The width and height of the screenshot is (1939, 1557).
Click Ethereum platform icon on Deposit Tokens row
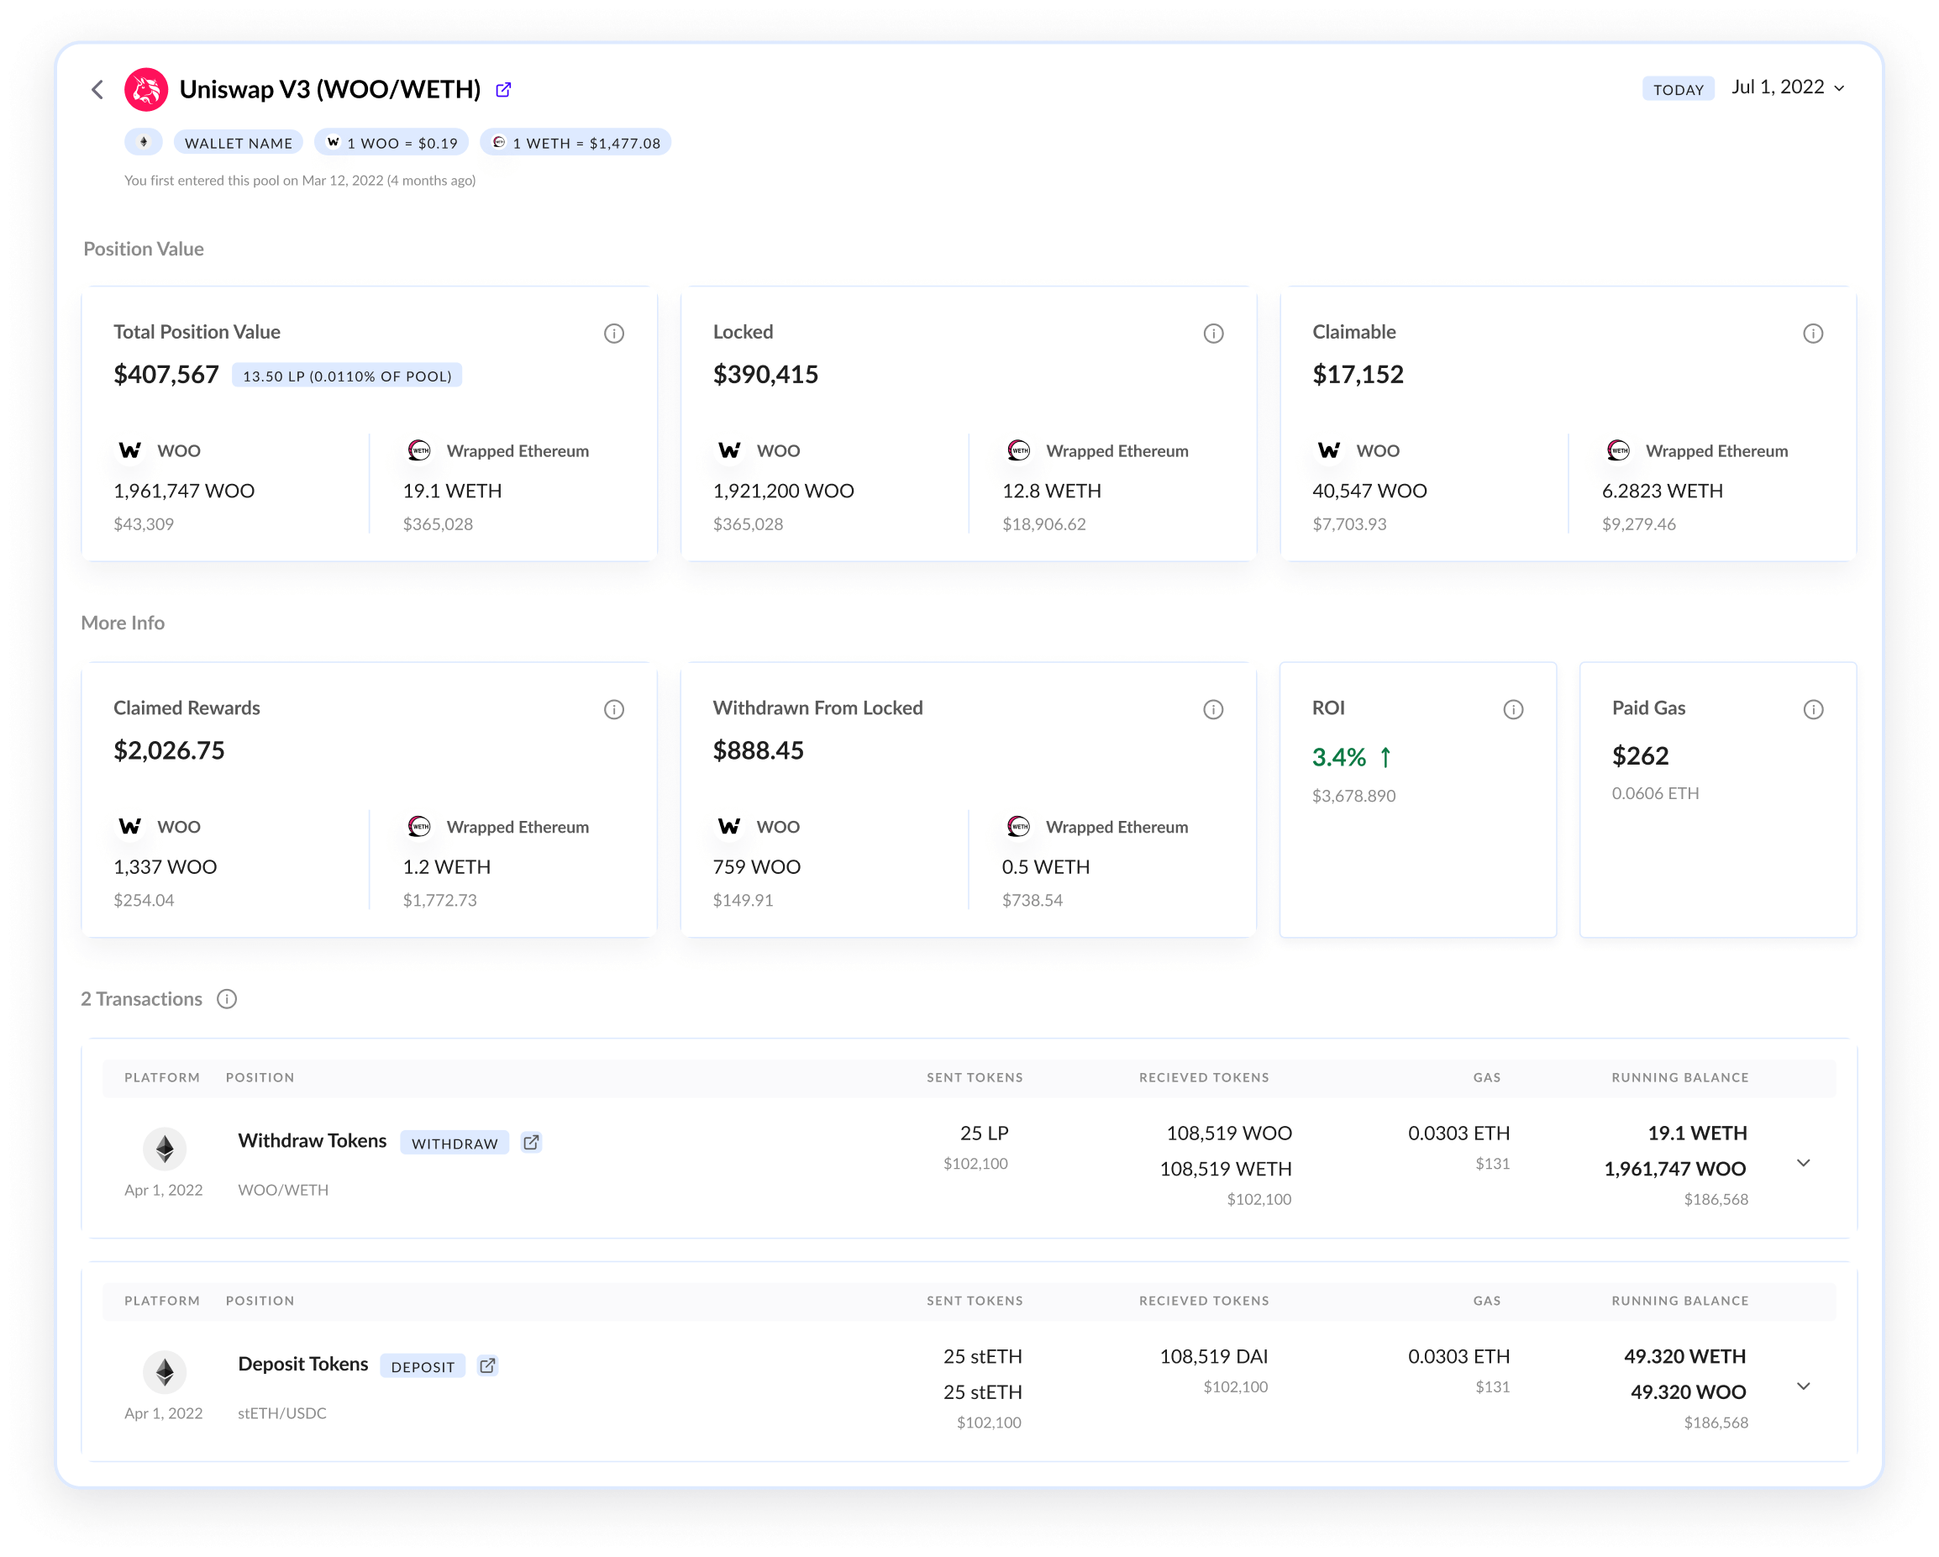[x=165, y=1371]
